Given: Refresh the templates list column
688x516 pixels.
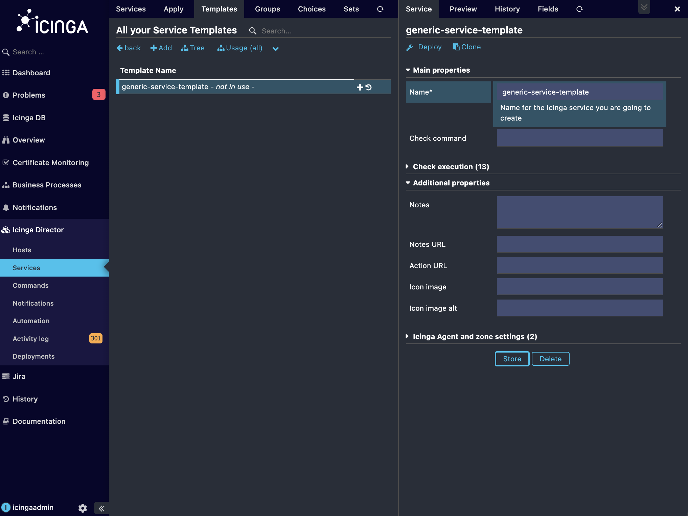Looking at the screenshot, I should 380,9.
